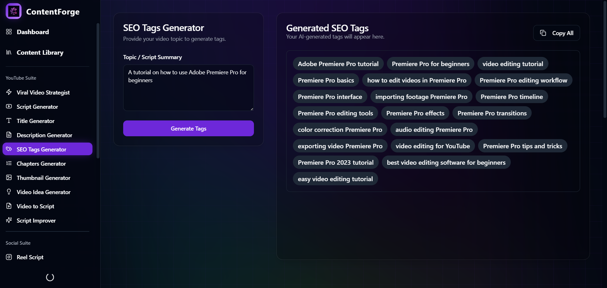Click the easy video editing tutorial tag
The width and height of the screenshot is (607, 288).
[335, 179]
